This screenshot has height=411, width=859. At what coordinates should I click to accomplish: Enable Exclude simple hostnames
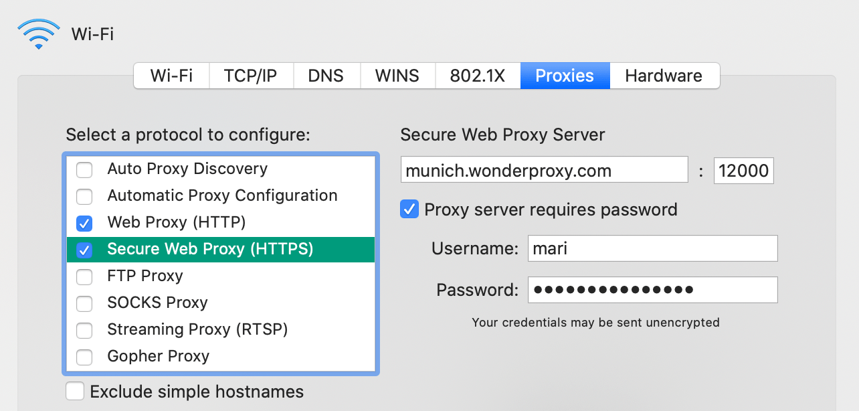[75, 391]
